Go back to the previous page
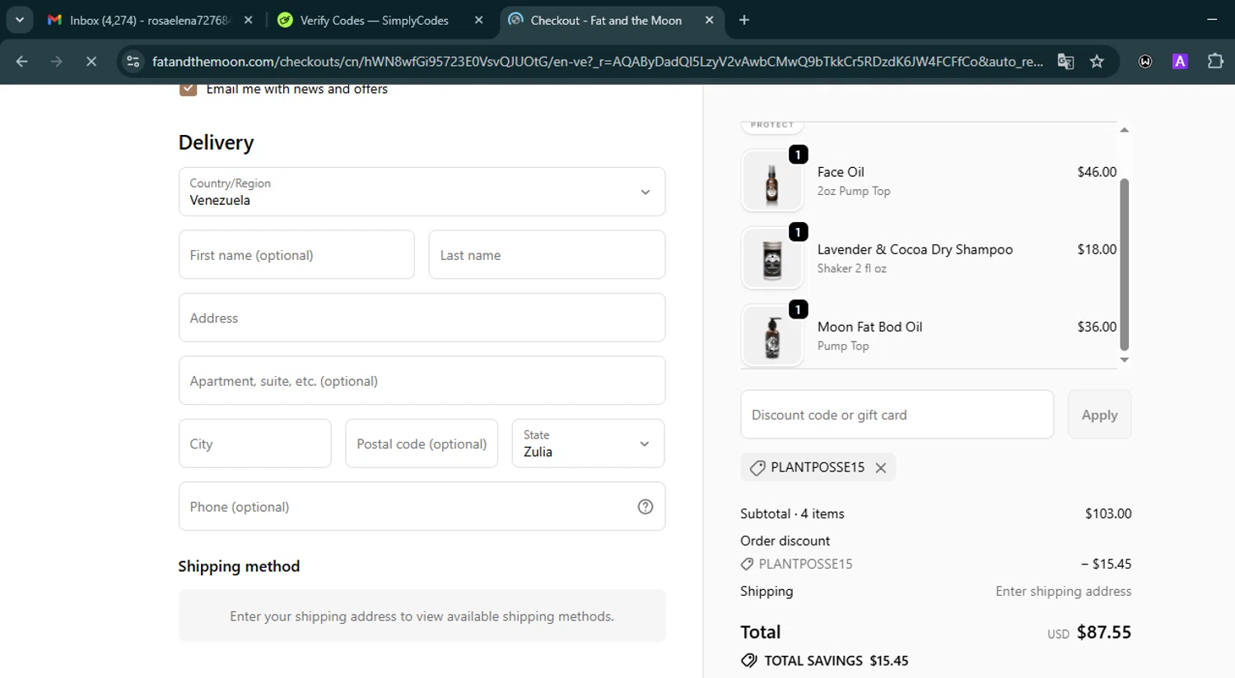This screenshot has height=678, width=1235. pyautogui.click(x=22, y=61)
